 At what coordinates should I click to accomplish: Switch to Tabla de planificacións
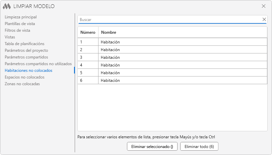(24, 44)
